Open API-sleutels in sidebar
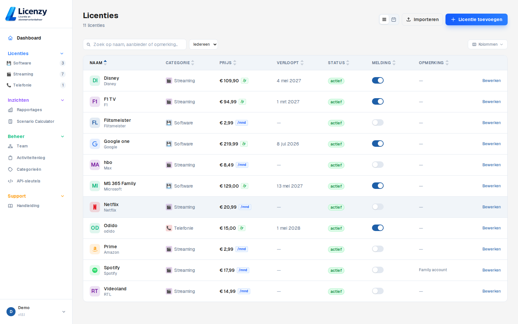Image resolution: width=518 pixels, height=324 pixels. [x=28, y=181]
